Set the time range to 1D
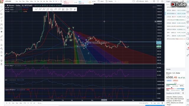The width and height of the screenshot is (189, 106). tap(6, 103)
